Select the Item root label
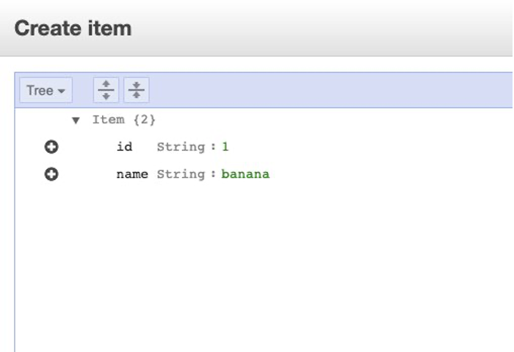The height and width of the screenshot is (352, 514). coord(108,120)
